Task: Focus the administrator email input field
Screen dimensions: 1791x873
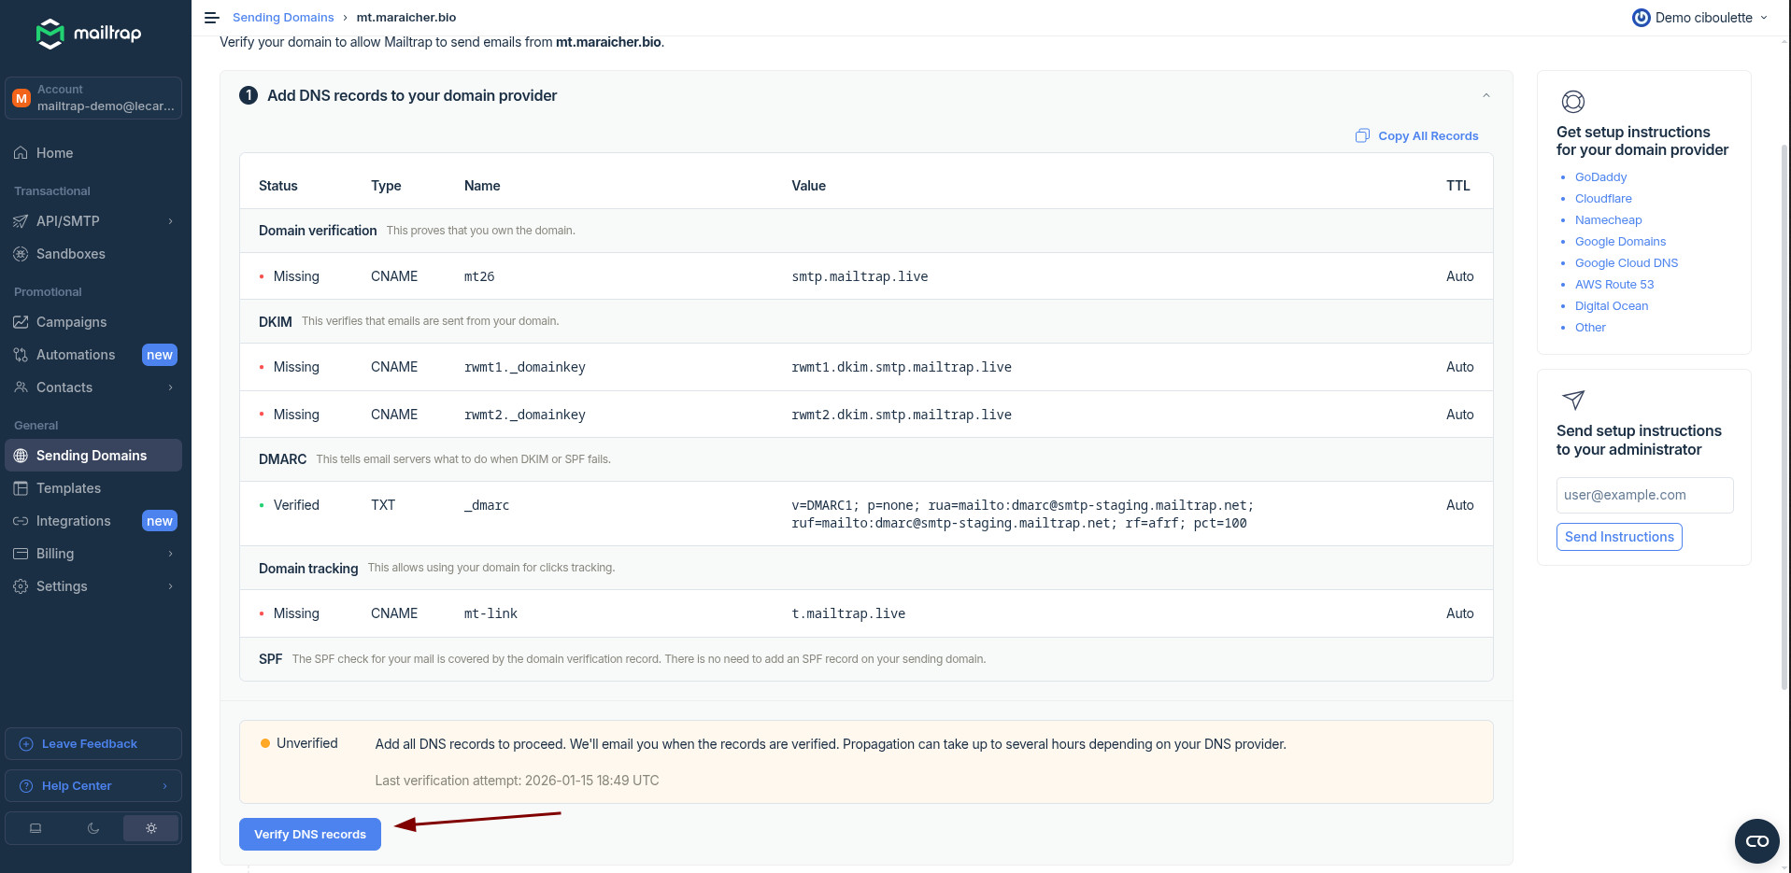Action: point(1643,495)
